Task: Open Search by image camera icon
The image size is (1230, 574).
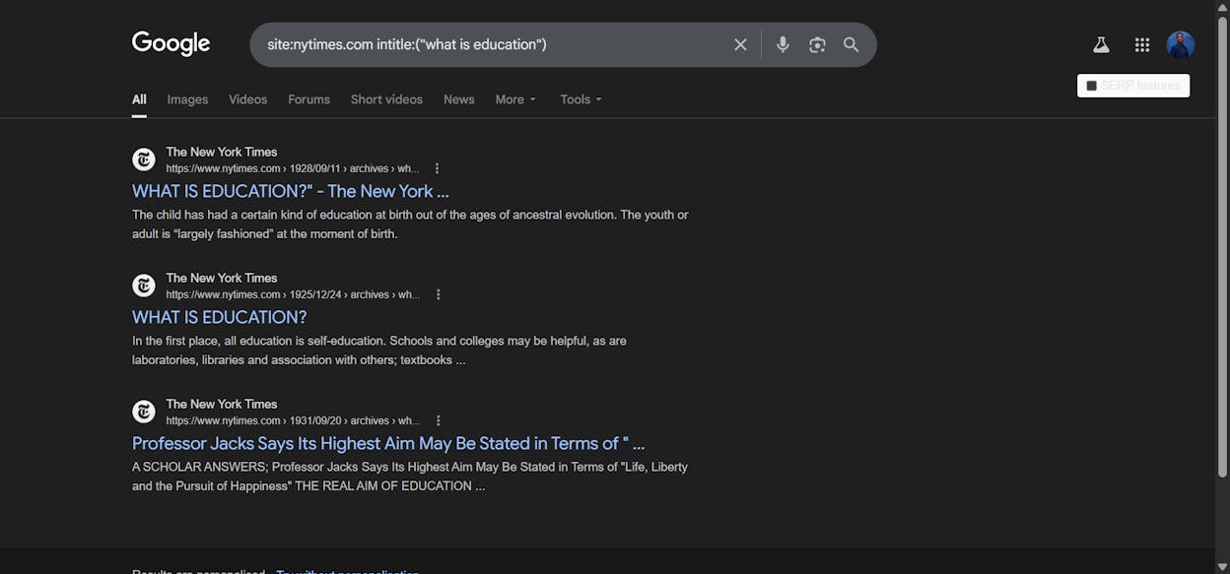Action: (x=817, y=44)
